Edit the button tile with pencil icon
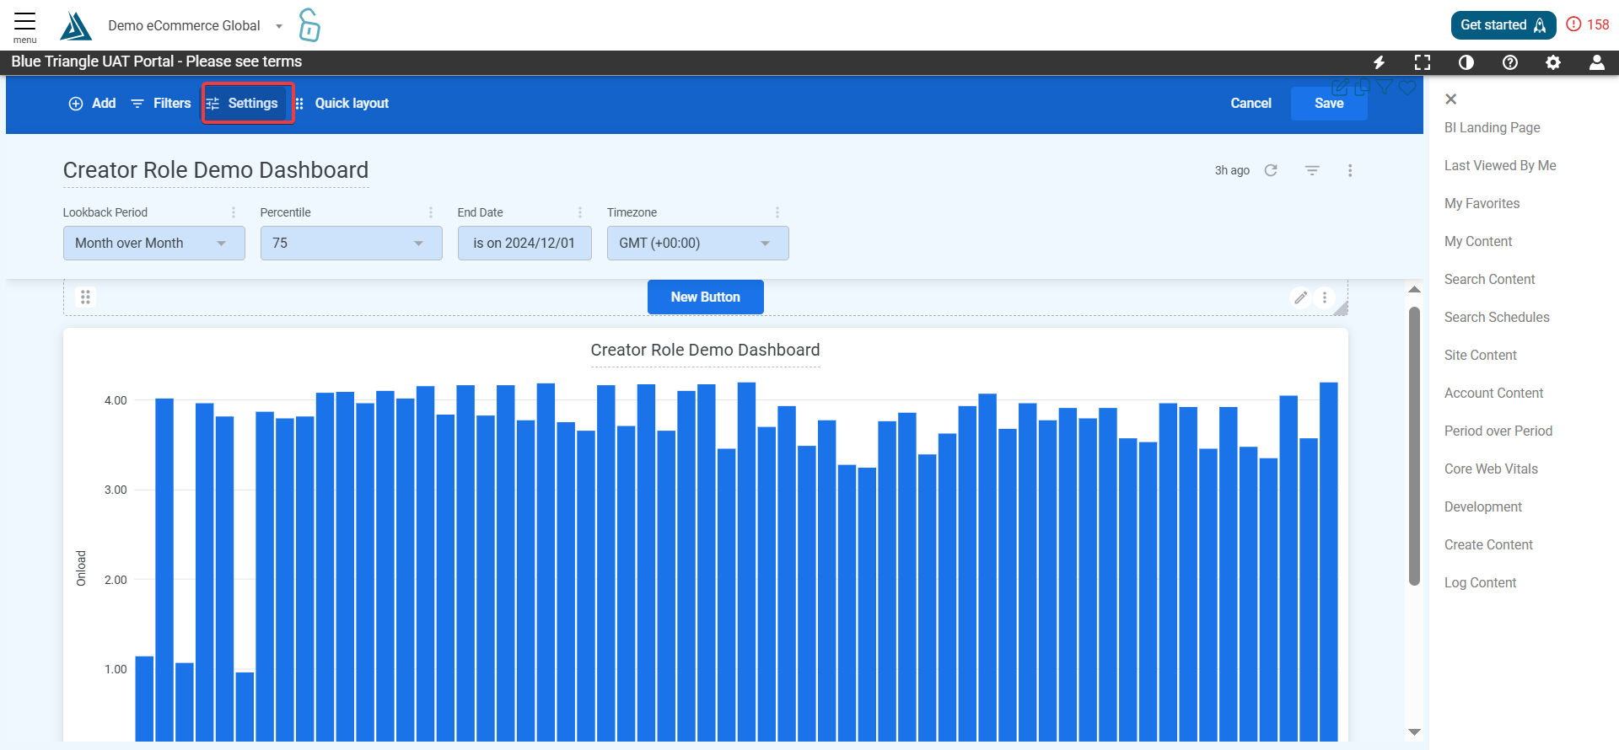Viewport: 1619px width, 750px height. coord(1301,297)
